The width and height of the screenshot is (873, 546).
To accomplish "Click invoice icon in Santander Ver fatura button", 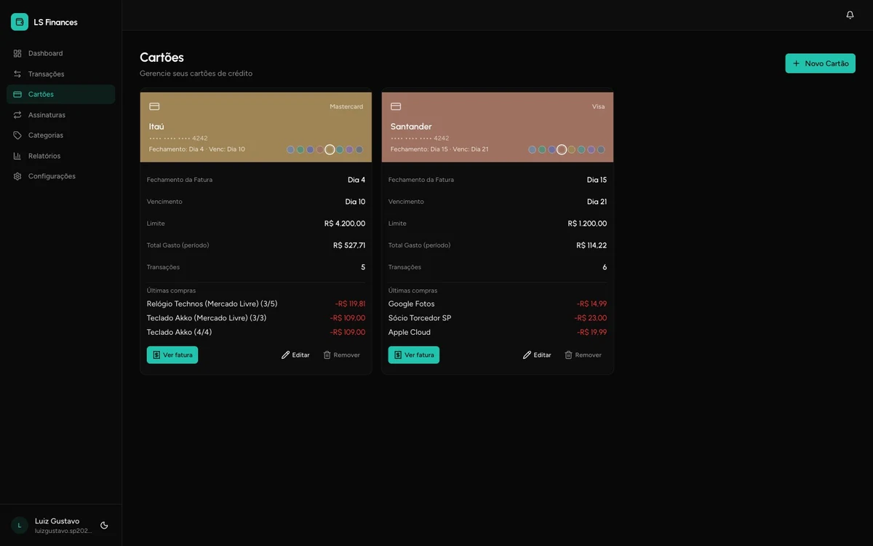I will click(x=398, y=355).
